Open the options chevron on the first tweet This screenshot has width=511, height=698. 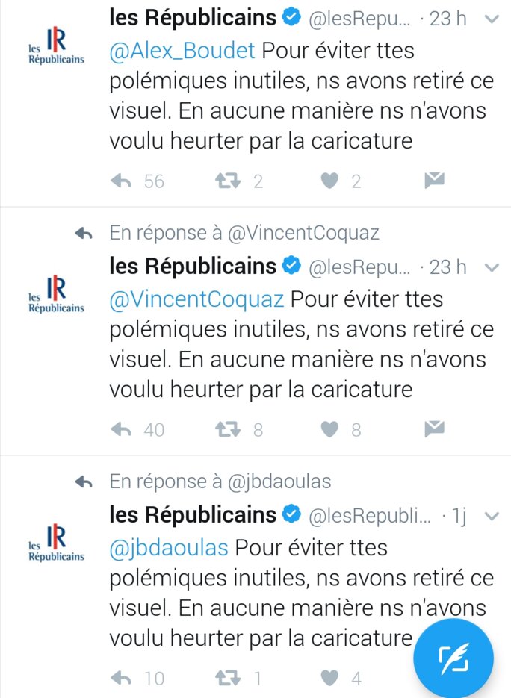(x=492, y=19)
